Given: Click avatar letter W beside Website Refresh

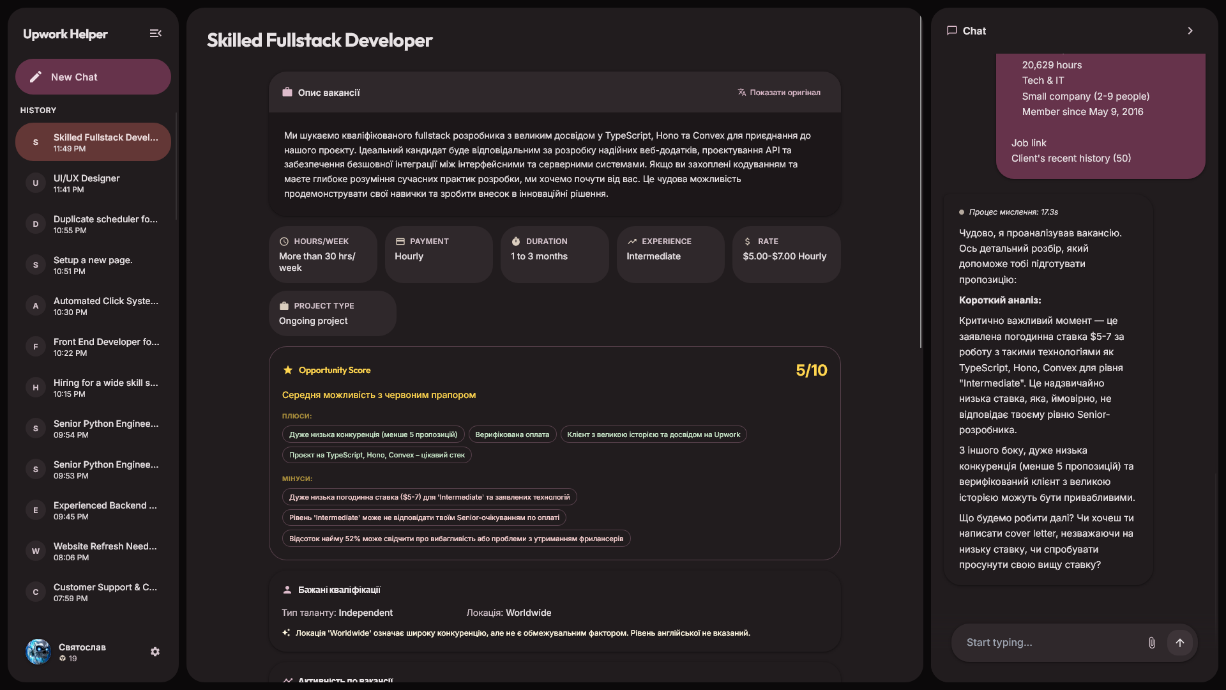Looking at the screenshot, I should click(36, 551).
